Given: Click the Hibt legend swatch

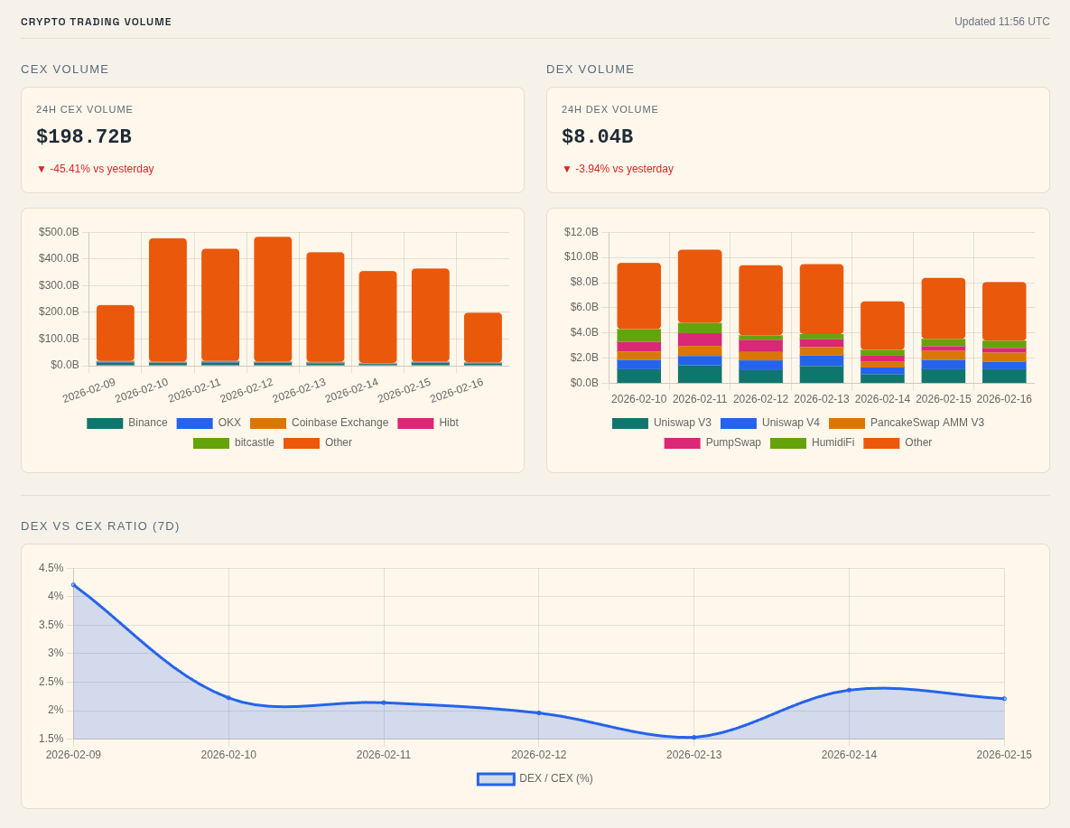Looking at the screenshot, I should pyautogui.click(x=415, y=423).
